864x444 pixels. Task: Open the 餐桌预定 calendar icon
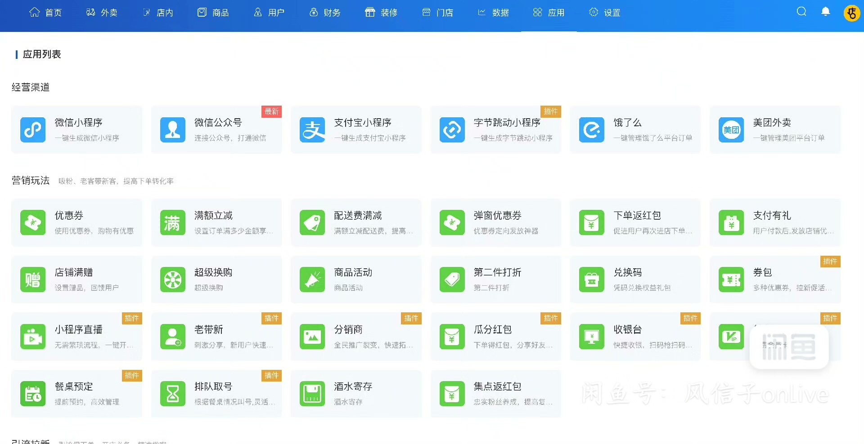coord(33,394)
